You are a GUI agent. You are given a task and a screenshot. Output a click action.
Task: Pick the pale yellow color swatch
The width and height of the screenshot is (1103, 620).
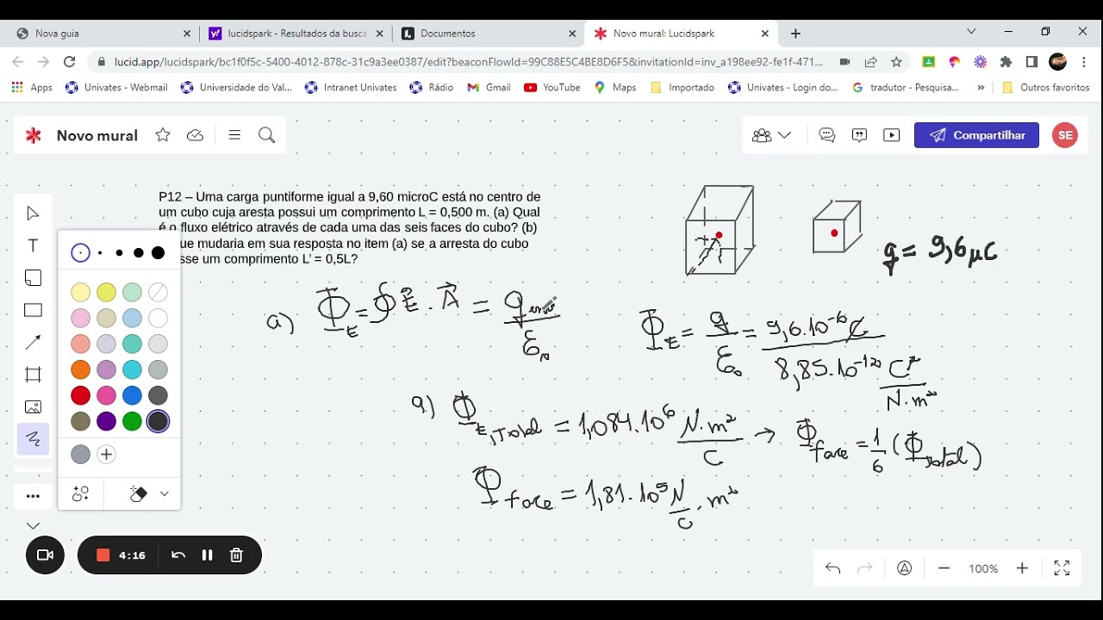pos(80,293)
